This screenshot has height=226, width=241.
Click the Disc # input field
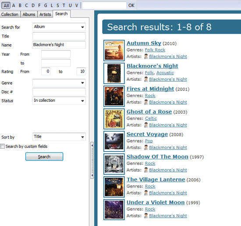[59, 92]
